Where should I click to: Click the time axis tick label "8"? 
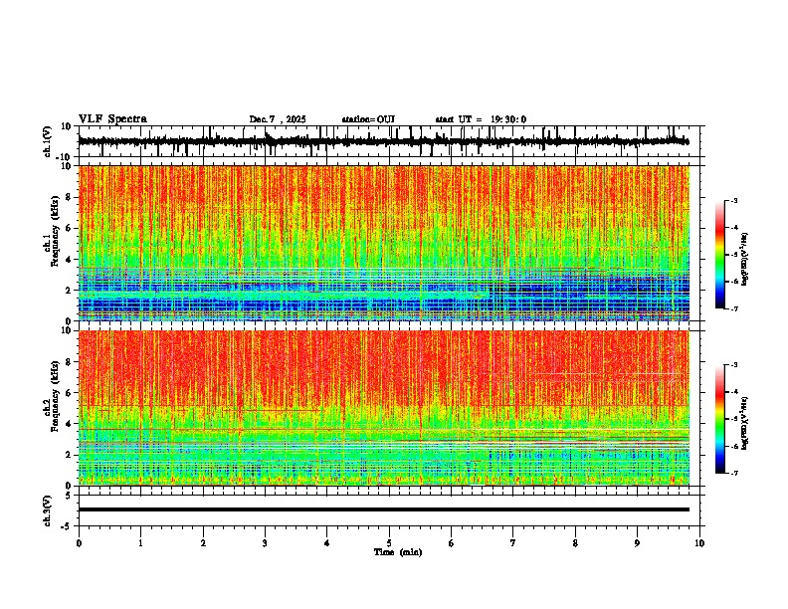575,543
